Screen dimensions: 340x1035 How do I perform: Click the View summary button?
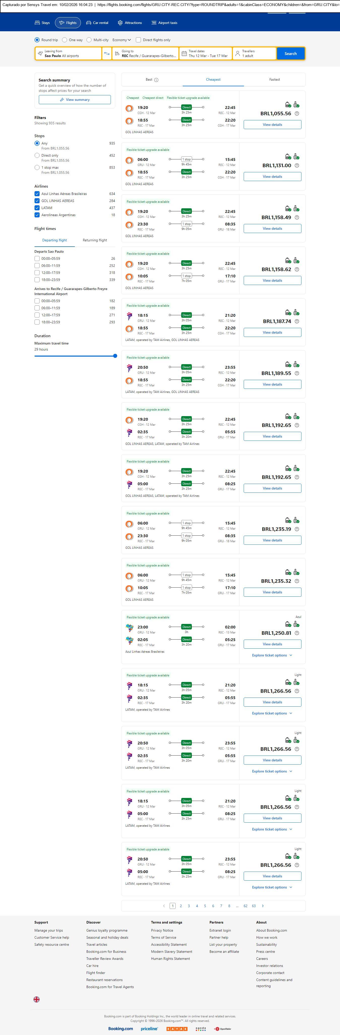[75, 100]
